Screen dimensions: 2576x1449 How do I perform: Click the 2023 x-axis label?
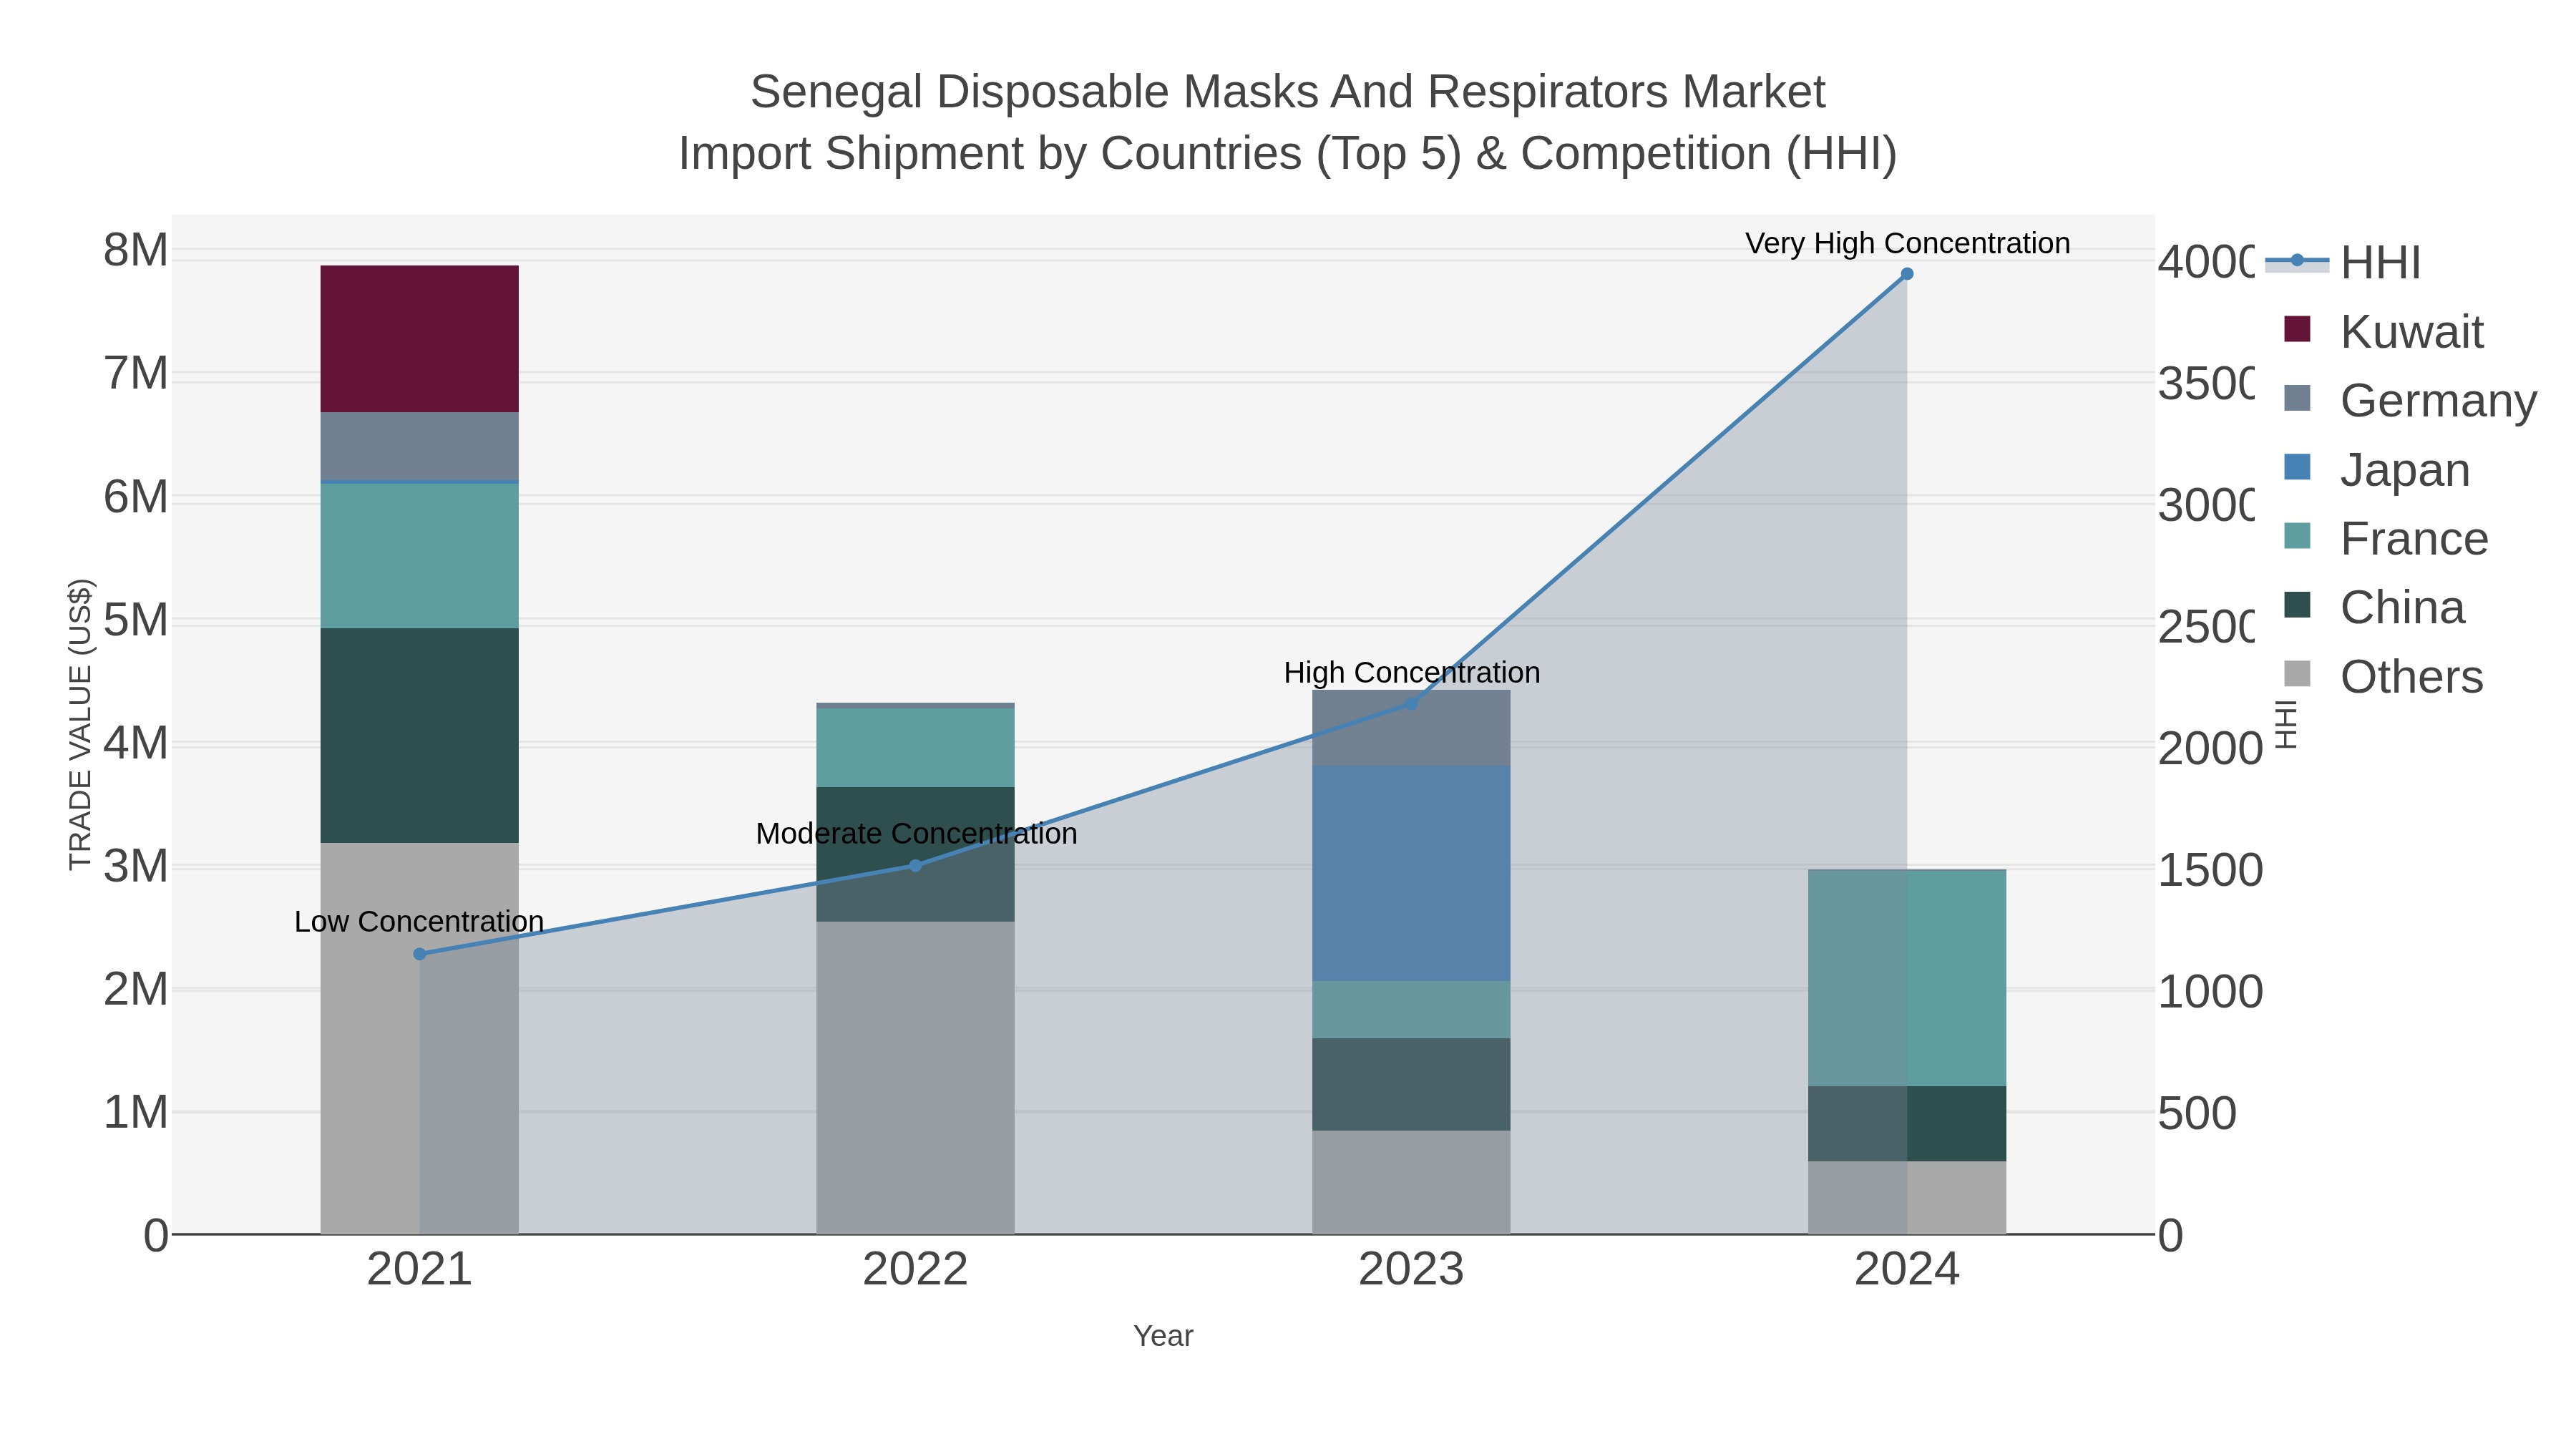coord(1411,1270)
